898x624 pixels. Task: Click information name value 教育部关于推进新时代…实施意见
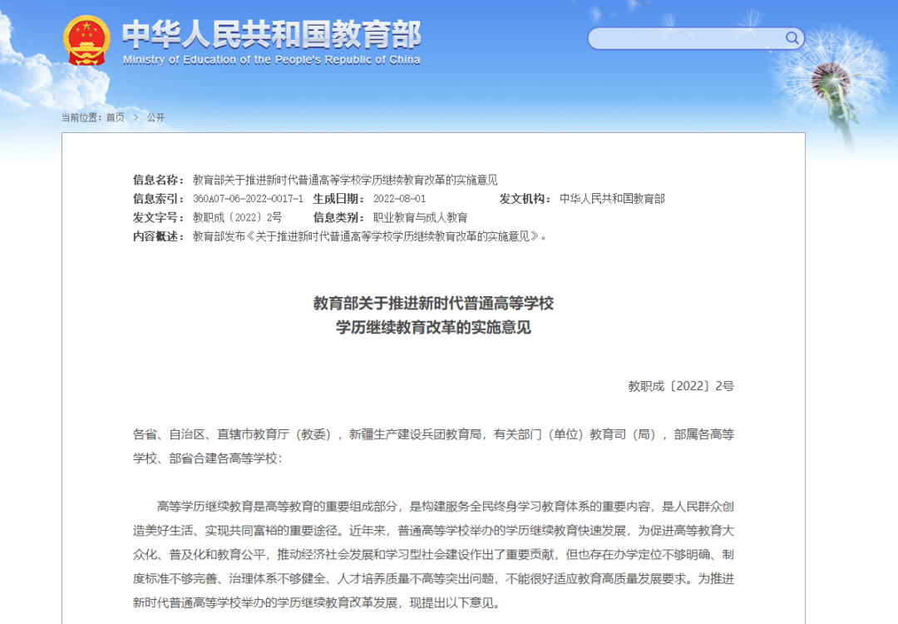point(345,180)
